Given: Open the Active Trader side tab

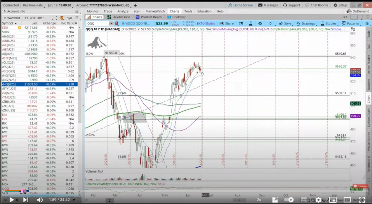Looking at the screenshot, I should pos(369,64).
